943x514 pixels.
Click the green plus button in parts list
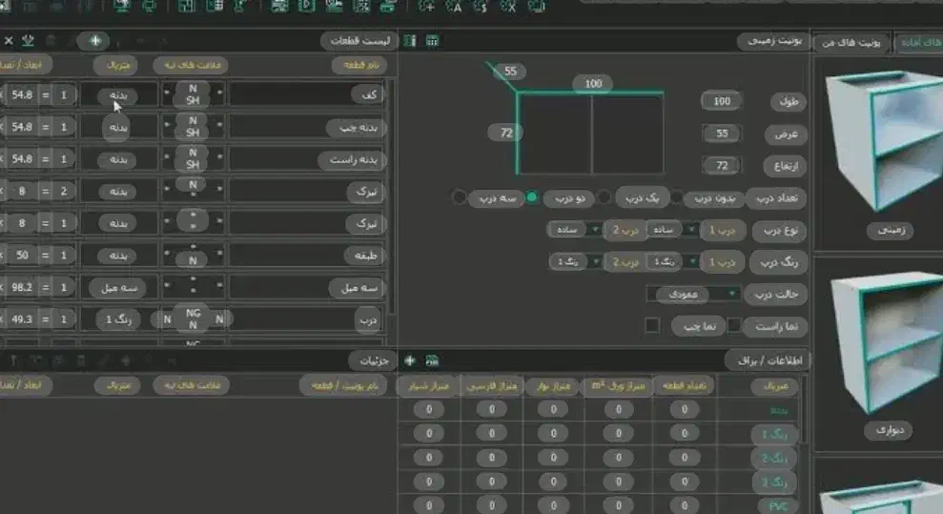tap(94, 41)
